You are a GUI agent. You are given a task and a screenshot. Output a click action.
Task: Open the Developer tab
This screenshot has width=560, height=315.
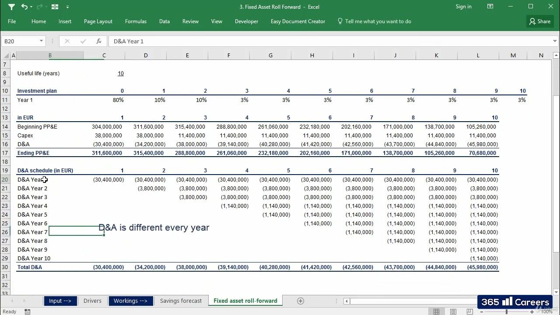tap(246, 21)
